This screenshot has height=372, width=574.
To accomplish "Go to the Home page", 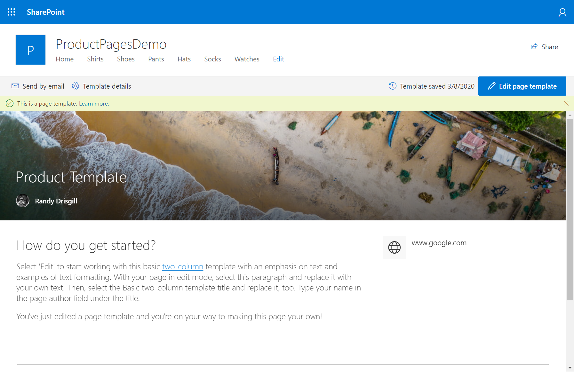I will click(x=65, y=59).
